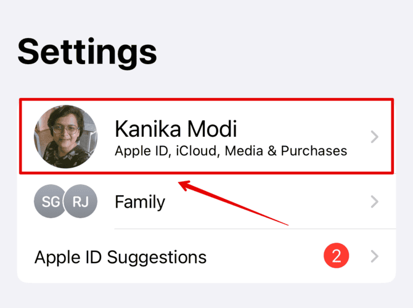Click the tail end of the red arrow
This screenshot has height=308, width=413.
(287, 222)
